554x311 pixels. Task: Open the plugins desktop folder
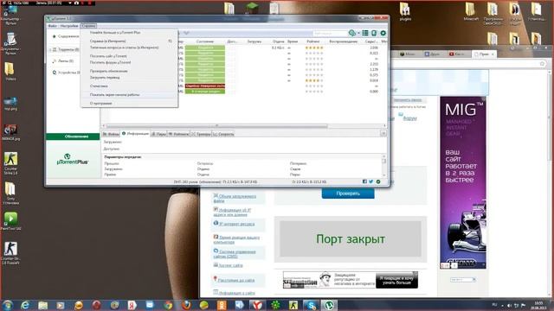coord(405,11)
